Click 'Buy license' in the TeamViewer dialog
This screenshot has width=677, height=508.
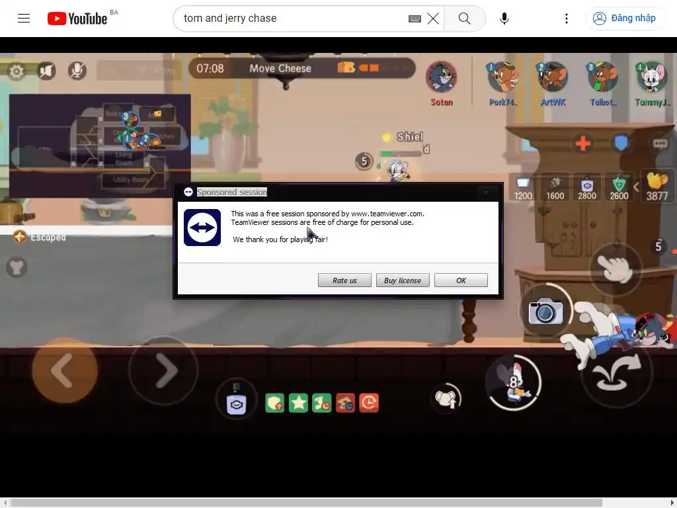click(403, 280)
